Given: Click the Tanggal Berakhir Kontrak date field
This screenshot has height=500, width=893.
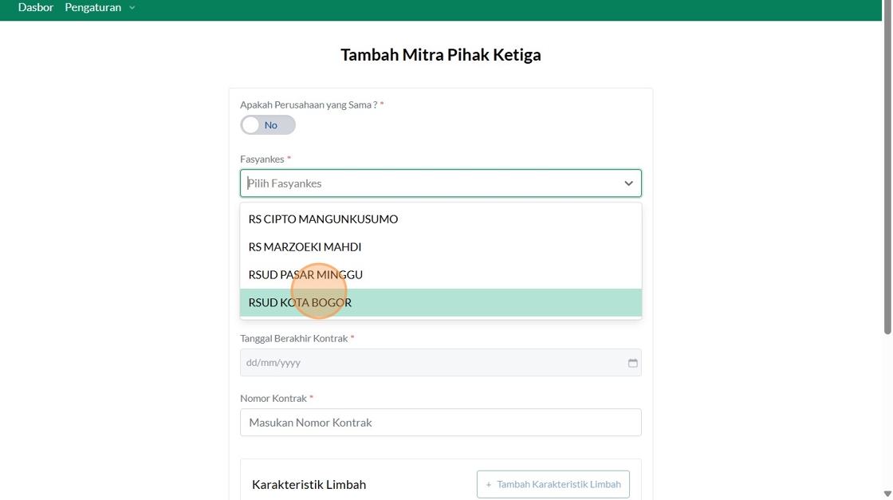Looking at the screenshot, I should click(x=431, y=363).
